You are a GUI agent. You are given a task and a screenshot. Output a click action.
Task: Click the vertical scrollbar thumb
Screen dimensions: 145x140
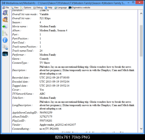click(x=141, y=41)
